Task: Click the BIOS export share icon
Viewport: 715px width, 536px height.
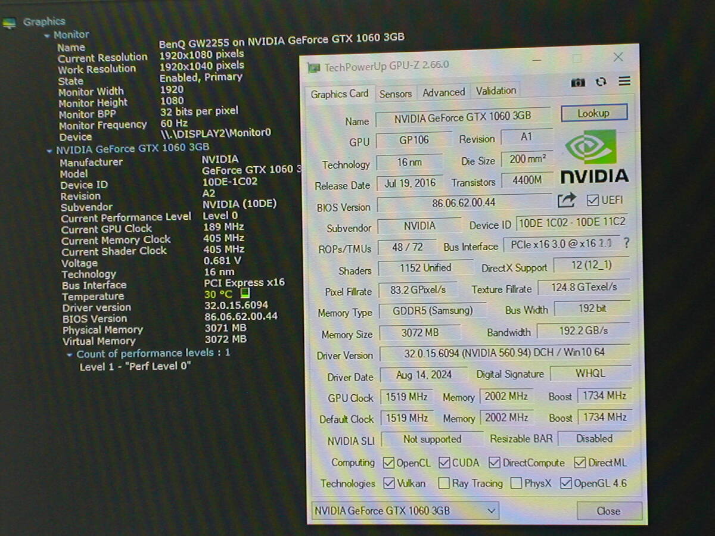Action: [566, 200]
